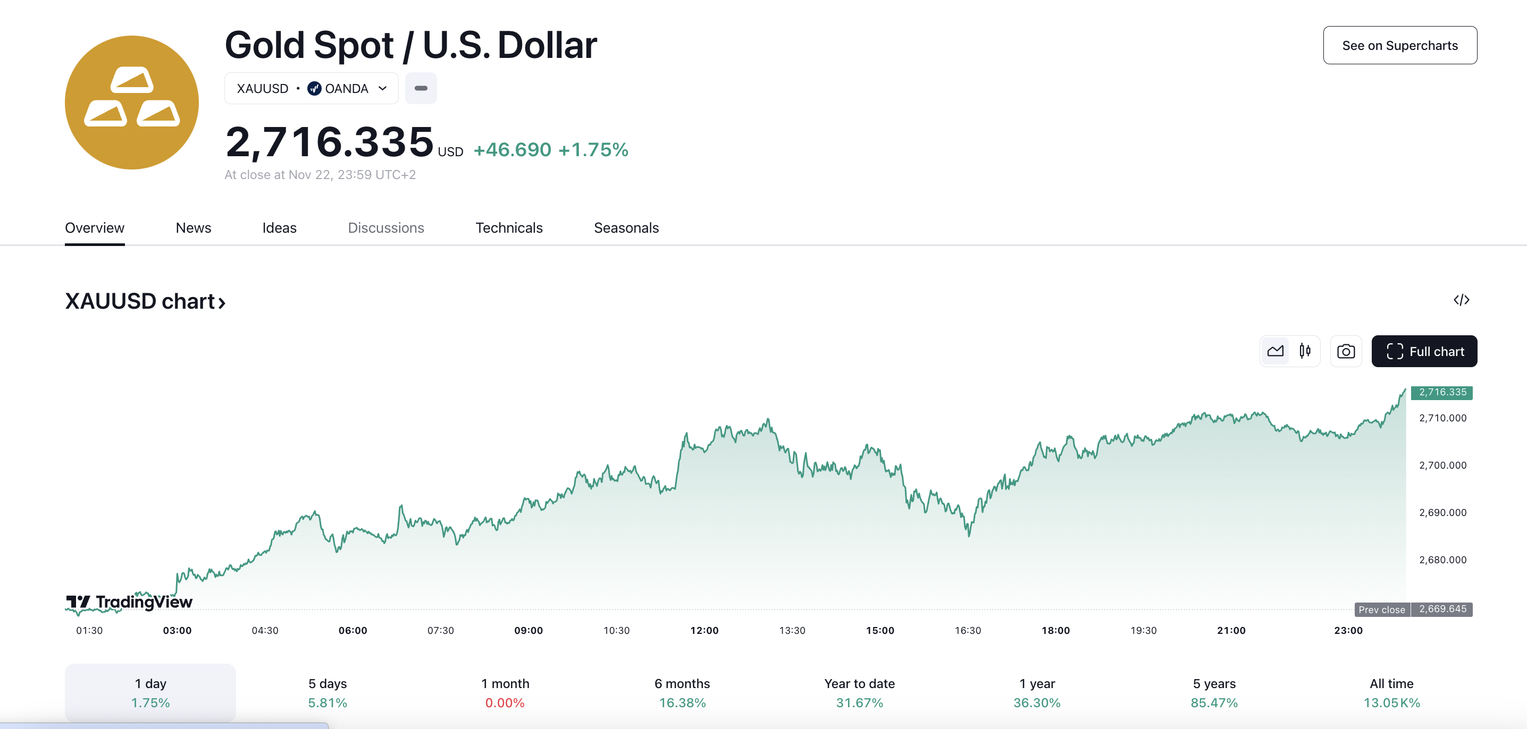Open the embed code icon
Viewport: 1527px width, 729px height.
(x=1461, y=300)
